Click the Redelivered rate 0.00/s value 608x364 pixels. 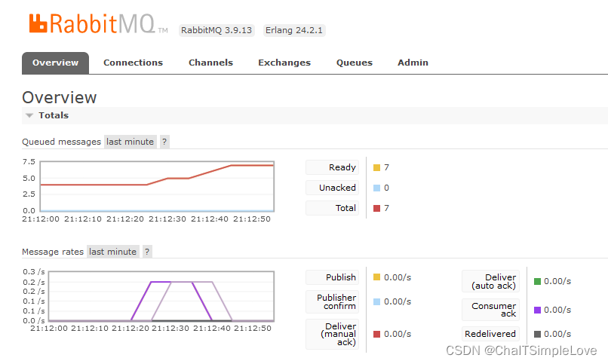tap(557, 334)
